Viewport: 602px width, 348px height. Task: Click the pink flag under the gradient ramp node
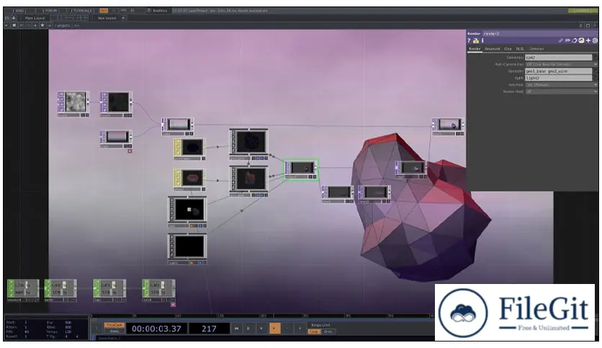pyautogui.click(x=130, y=151)
